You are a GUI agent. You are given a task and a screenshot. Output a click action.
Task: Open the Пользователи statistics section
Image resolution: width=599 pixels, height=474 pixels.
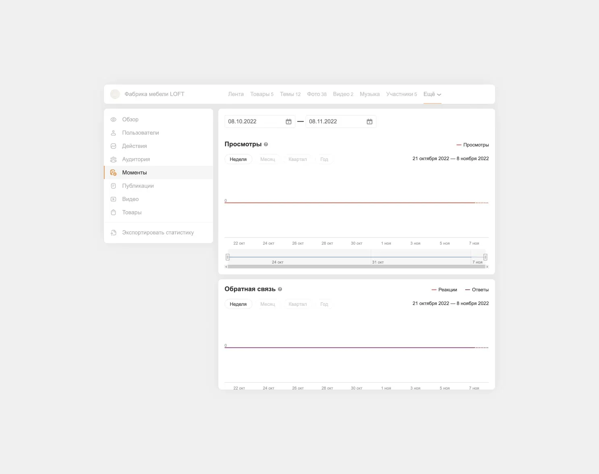click(140, 133)
